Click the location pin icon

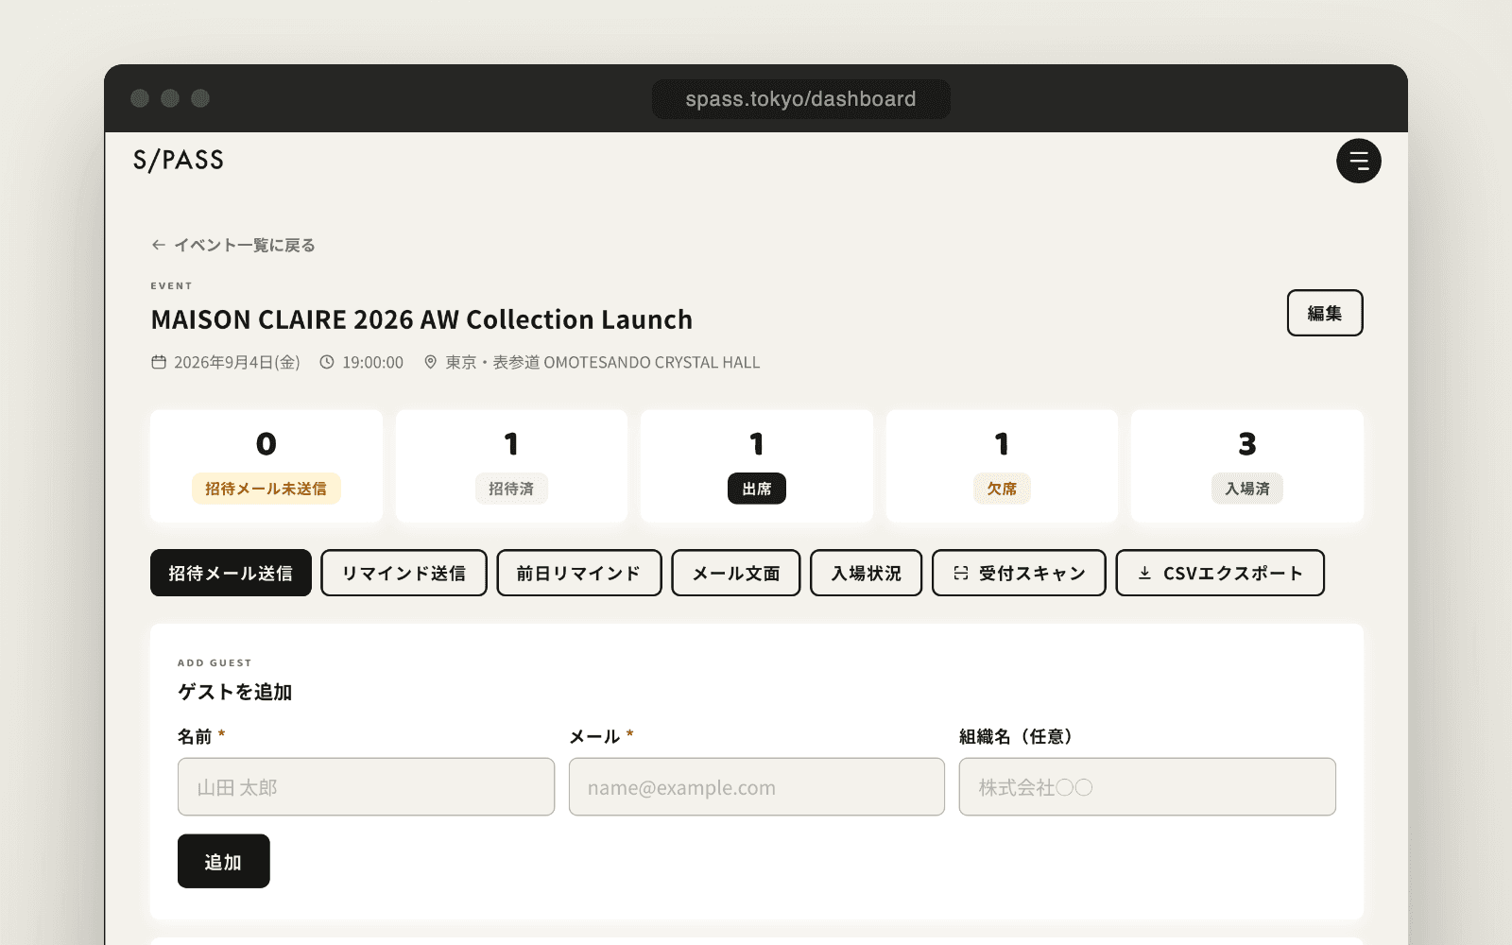tap(430, 362)
